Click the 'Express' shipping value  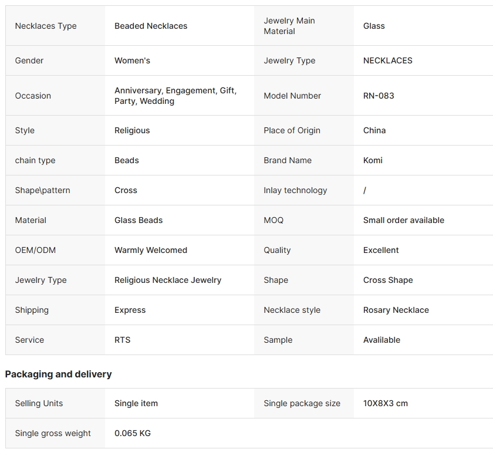(x=130, y=310)
